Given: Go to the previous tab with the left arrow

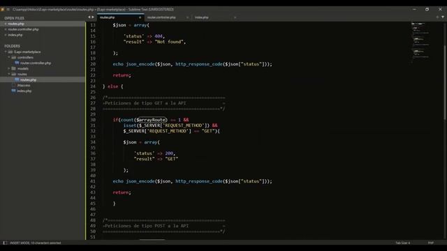Looking at the screenshot, I should pyautogui.click(x=89, y=17).
